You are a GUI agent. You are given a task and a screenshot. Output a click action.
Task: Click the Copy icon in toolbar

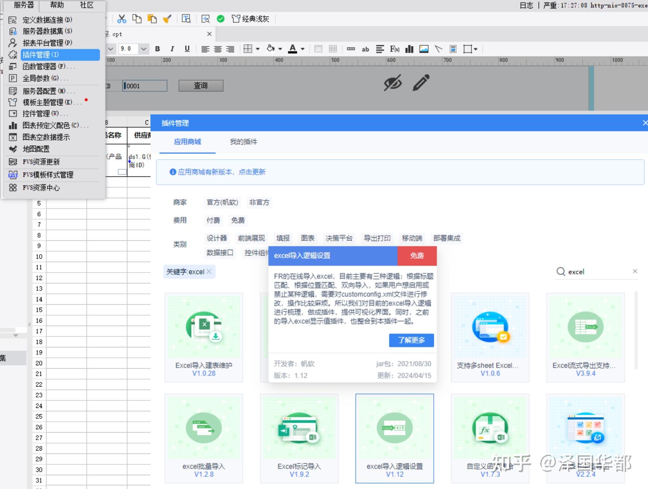tap(137, 19)
